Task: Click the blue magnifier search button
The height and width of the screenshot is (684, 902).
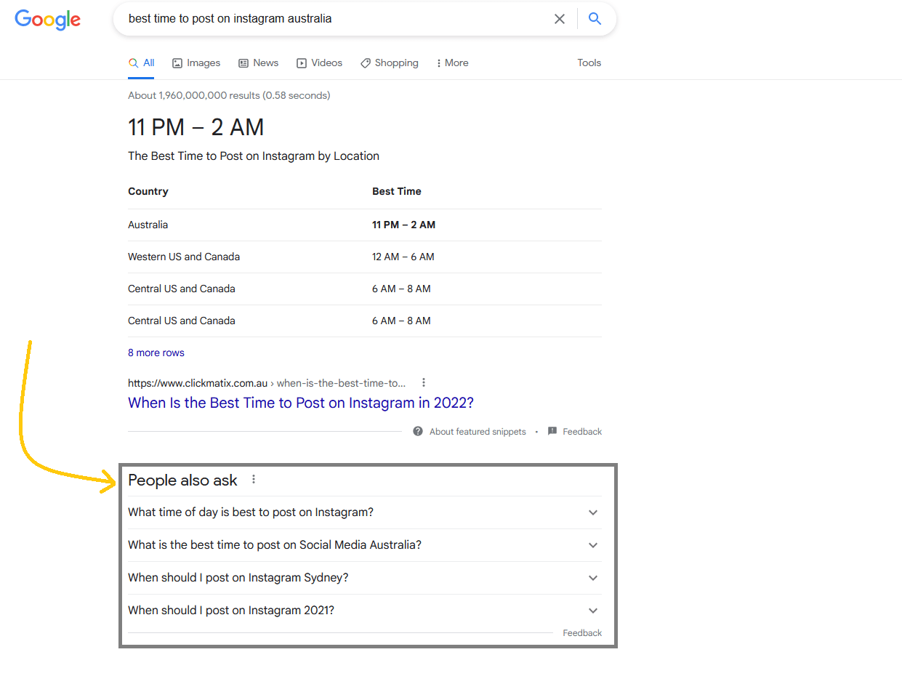Action: (595, 19)
